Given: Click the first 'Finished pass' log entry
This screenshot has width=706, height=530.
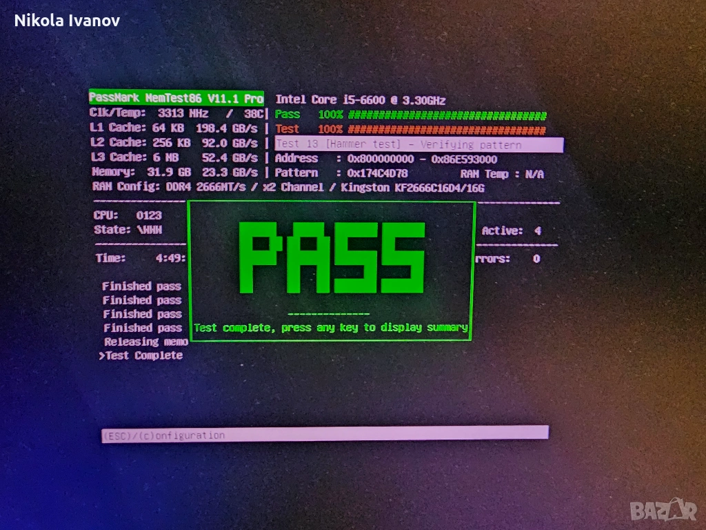Looking at the screenshot, I should click(x=142, y=286).
